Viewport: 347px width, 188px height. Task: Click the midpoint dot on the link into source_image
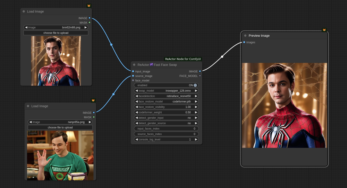(x=113, y=94)
